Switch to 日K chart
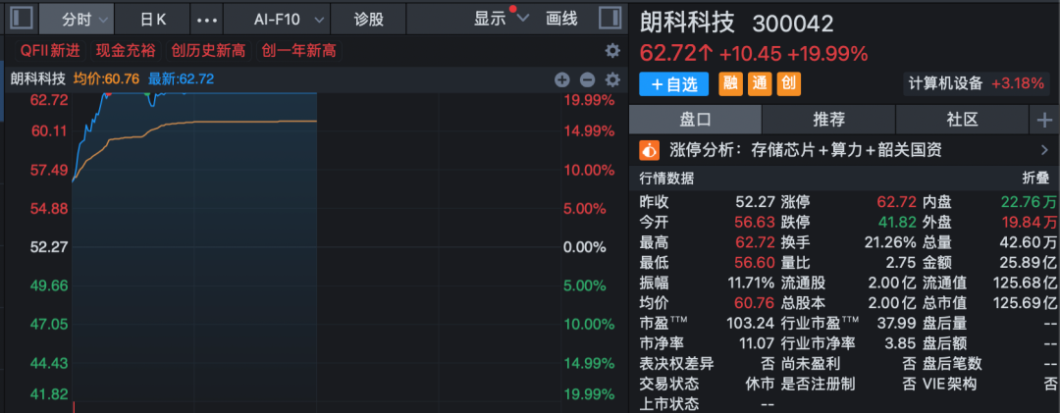 (153, 19)
